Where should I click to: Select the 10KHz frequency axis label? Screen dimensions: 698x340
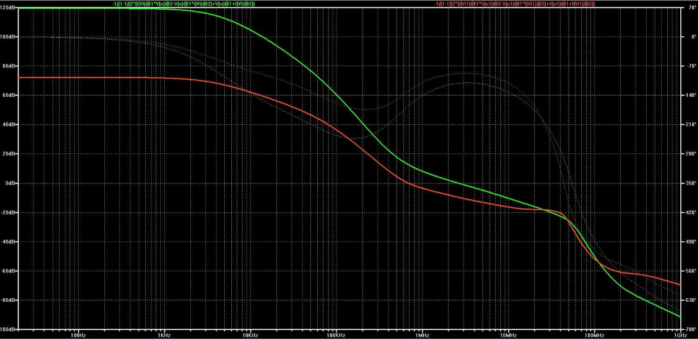click(250, 335)
